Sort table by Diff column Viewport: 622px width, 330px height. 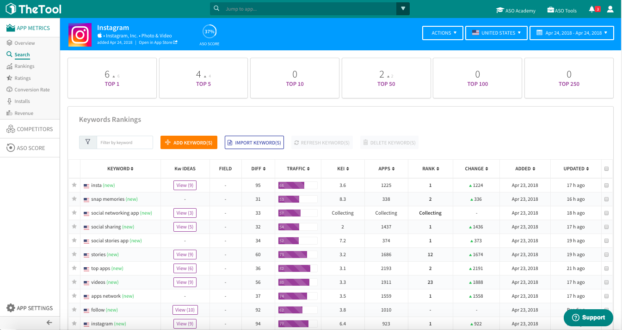[258, 168]
